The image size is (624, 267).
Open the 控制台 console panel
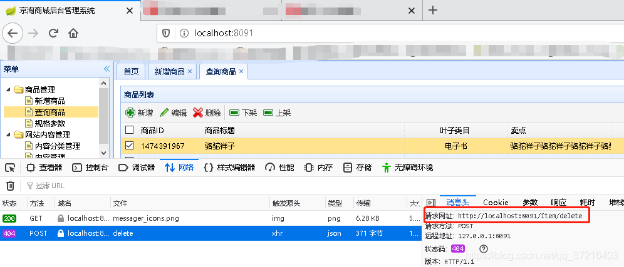click(90, 168)
